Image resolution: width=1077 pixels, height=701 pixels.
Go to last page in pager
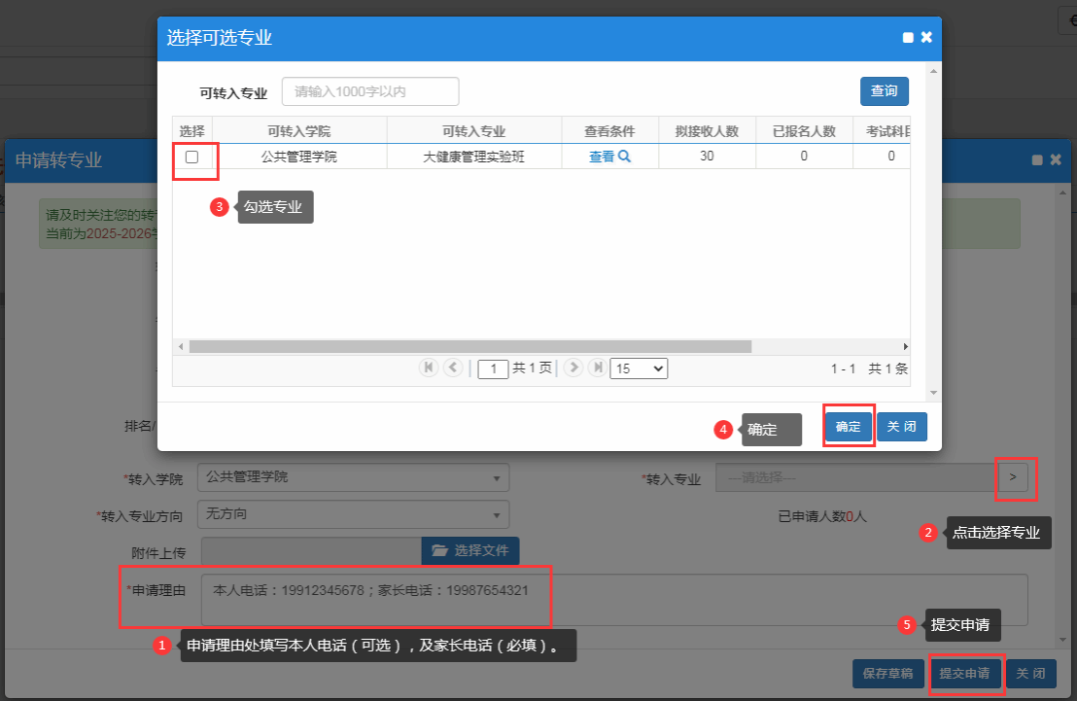click(x=597, y=368)
